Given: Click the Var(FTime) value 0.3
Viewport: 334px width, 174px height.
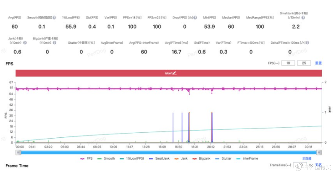Looking at the screenshot, I should (224, 52).
